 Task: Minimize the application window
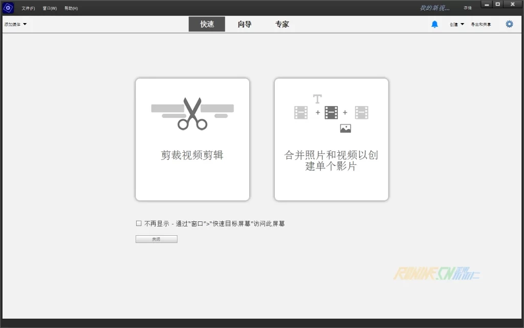487,5
